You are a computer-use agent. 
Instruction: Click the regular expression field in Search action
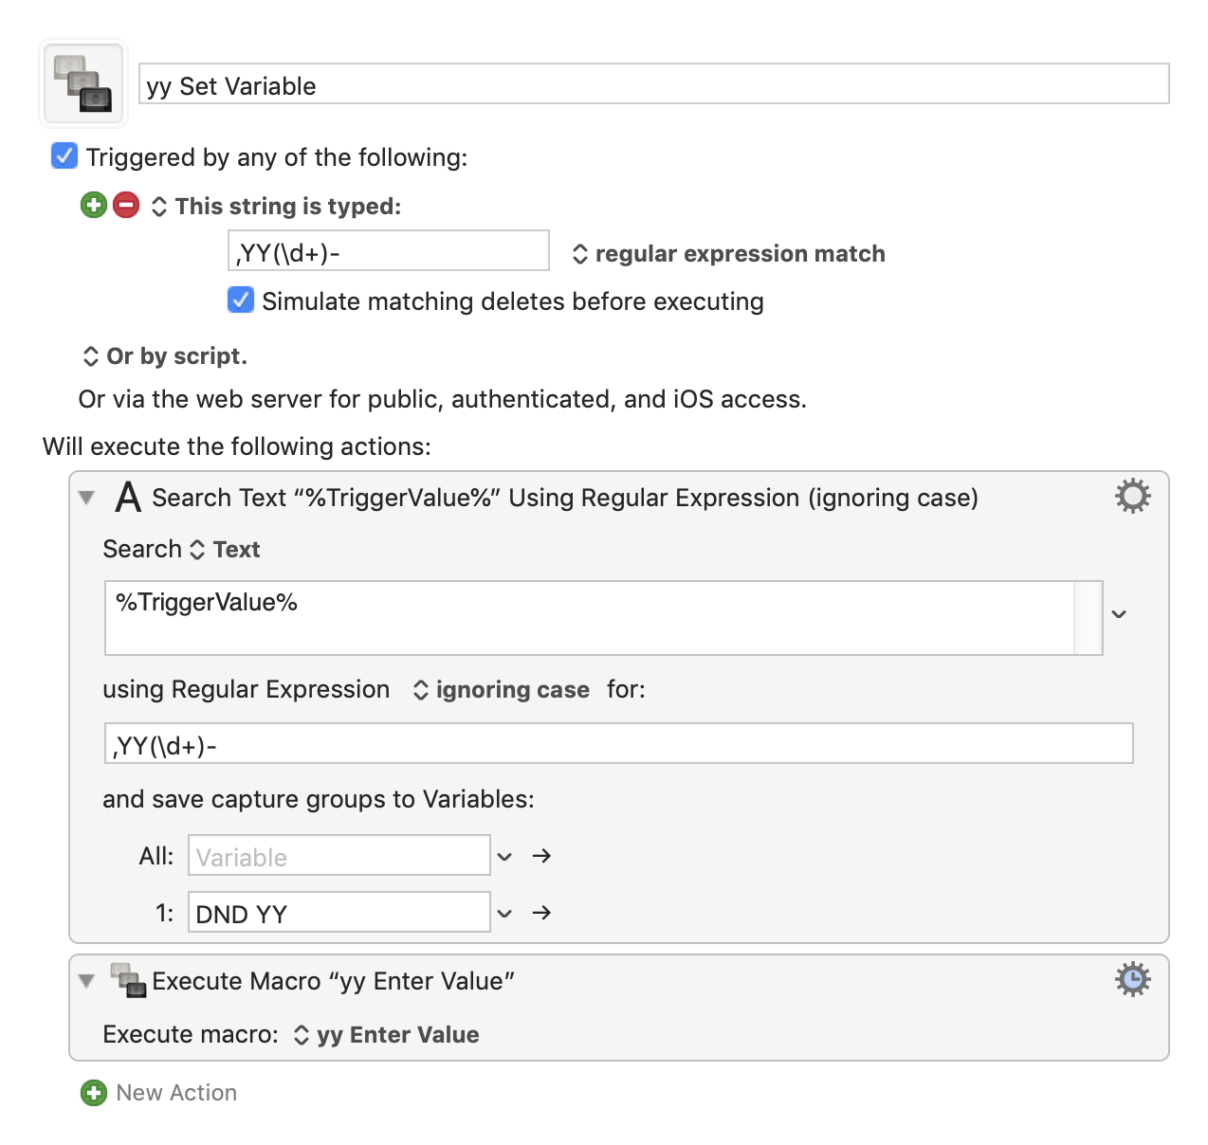tap(618, 744)
